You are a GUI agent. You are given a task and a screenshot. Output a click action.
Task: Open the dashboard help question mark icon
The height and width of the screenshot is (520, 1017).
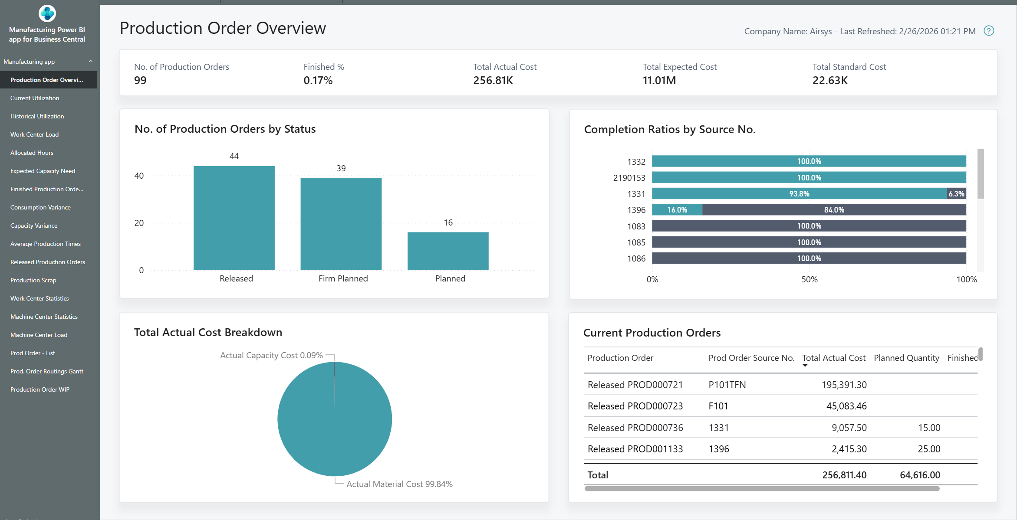(989, 31)
